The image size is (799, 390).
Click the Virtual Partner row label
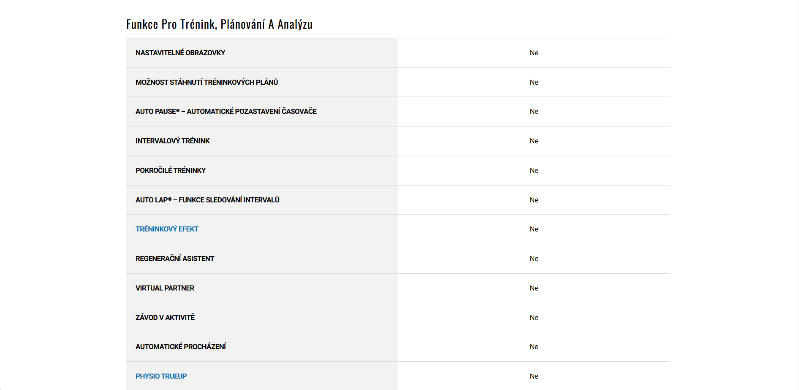[x=165, y=288]
